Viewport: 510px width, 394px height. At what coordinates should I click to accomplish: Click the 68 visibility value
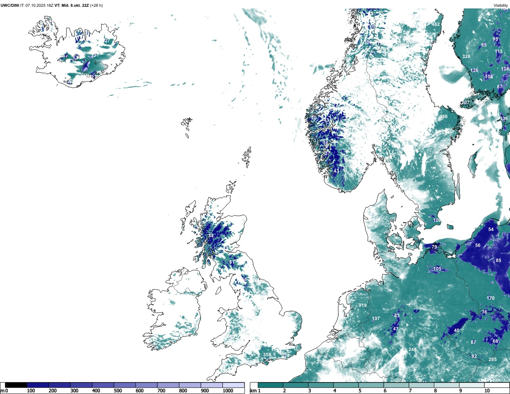click(x=495, y=341)
